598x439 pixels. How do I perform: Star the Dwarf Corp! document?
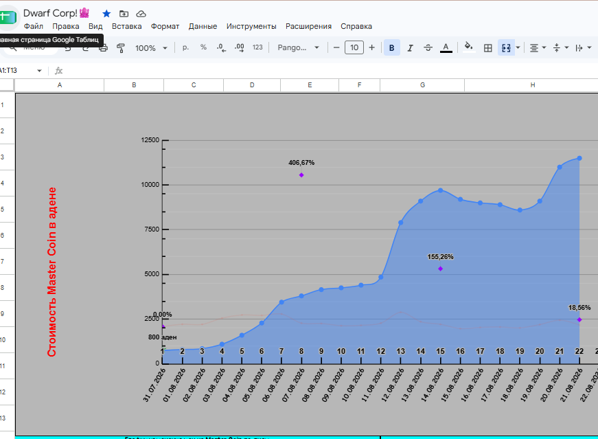point(106,14)
